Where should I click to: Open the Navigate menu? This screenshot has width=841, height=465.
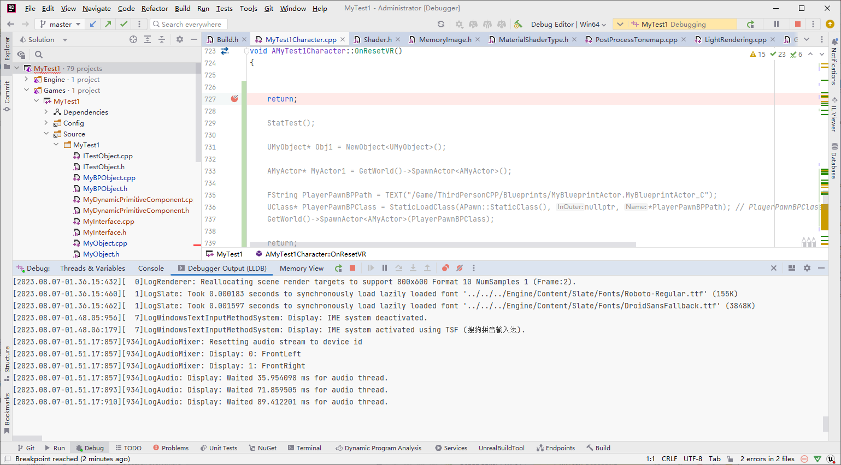97,8
